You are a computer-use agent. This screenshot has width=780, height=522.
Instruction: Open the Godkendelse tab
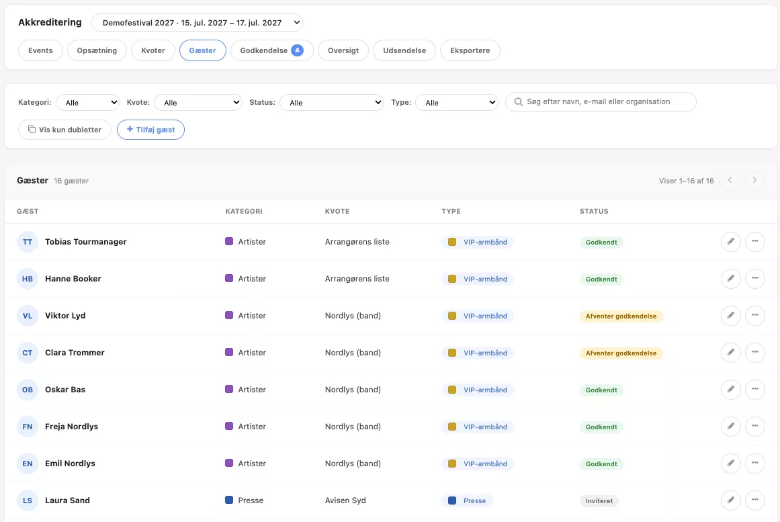(271, 50)
